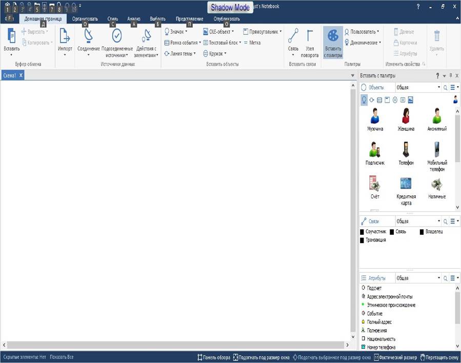Expand the Значок insert dropdown

click(x=186, y=31)
